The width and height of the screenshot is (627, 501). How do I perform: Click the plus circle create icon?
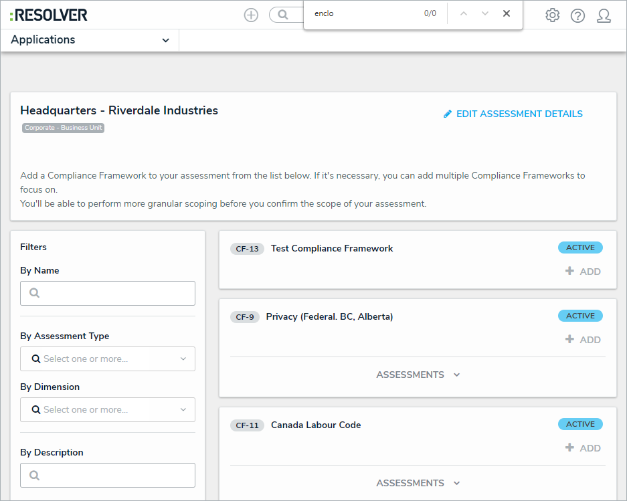251,15
